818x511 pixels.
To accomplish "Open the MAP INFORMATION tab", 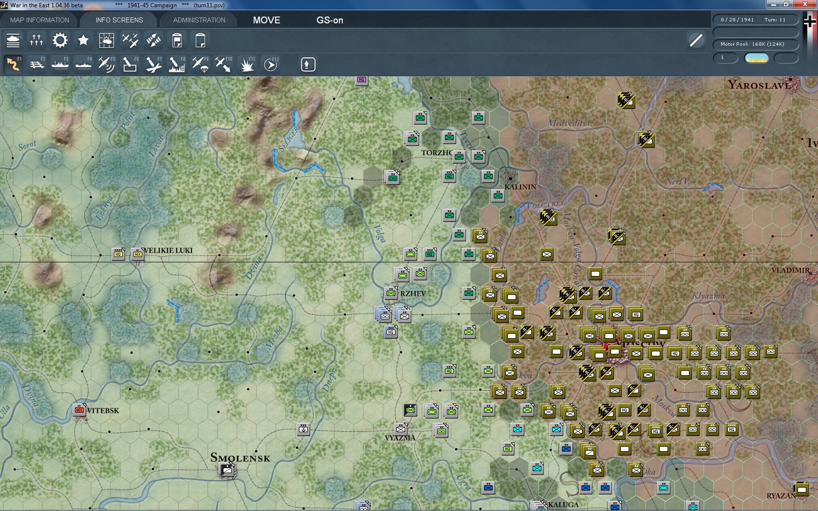I will tap(39, 20).
